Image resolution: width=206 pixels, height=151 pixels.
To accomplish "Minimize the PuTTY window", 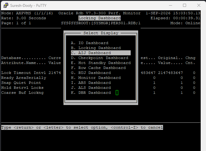I will pyautogui.click(x=171, y=5).
